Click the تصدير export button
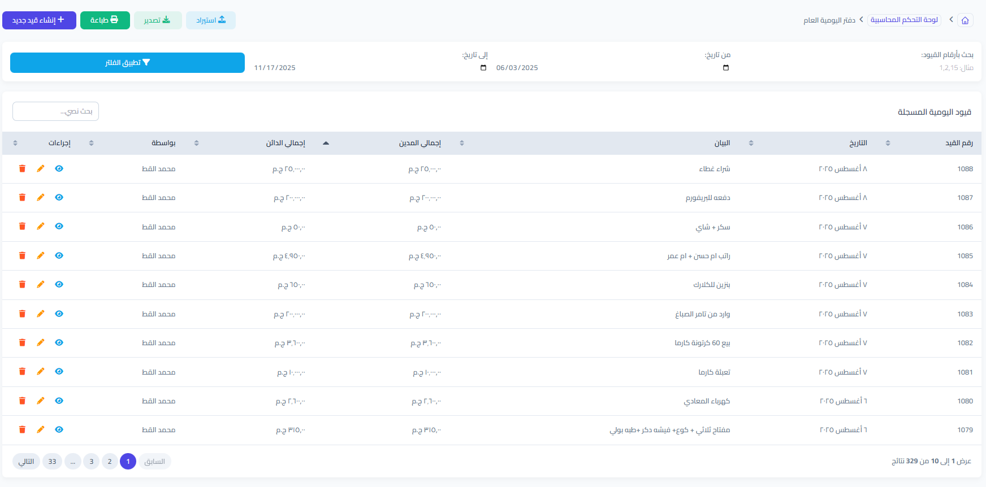Viewport: 986px width, 487px height. click(157, 20)
